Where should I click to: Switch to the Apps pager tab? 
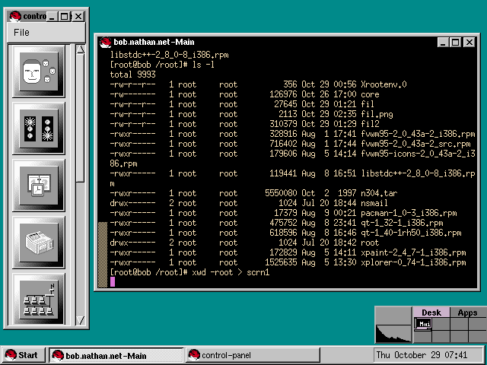pos(466,313)
